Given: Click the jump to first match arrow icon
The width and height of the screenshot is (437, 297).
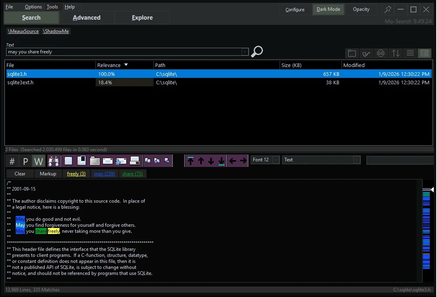Looking at the screenshot, I should pyautogui.click(x=190, y=161).
